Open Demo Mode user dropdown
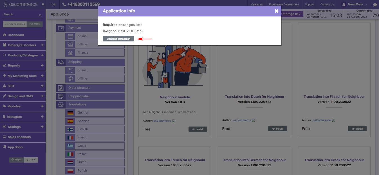Screen dimensions: 379x175 354,5
